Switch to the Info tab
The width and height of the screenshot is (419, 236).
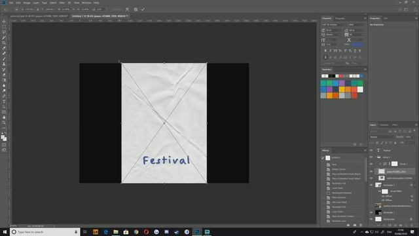pyautogui.click(x=386, y=18)
